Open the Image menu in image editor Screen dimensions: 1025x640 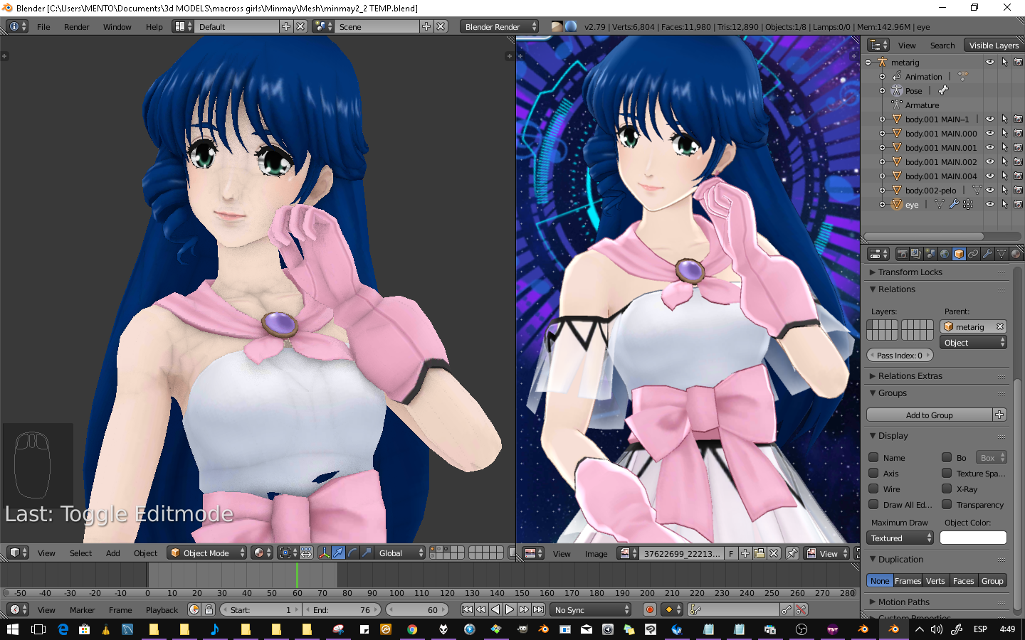tap(596, 553)
